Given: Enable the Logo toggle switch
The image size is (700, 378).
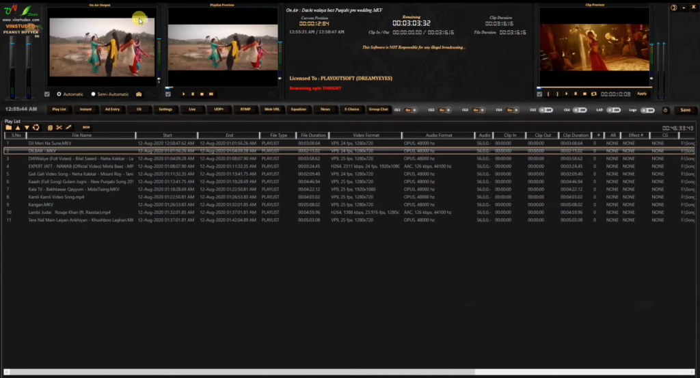Looking at the screenshot, I should (x=647, y=109).
